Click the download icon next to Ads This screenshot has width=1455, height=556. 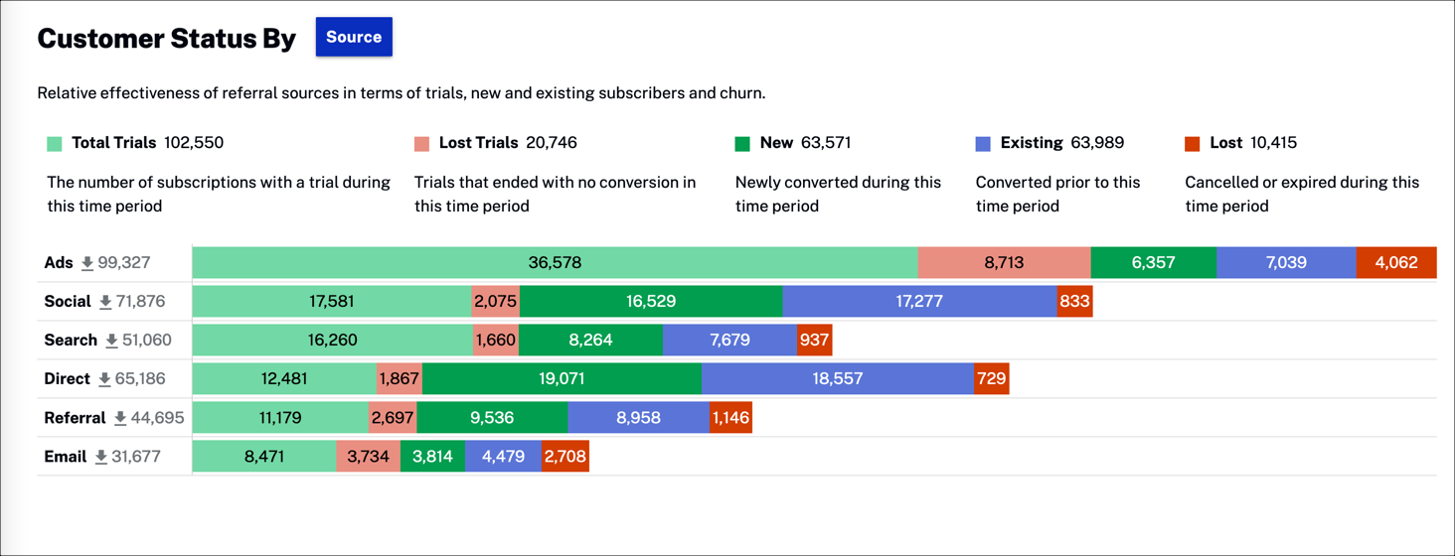pos(87,263)
